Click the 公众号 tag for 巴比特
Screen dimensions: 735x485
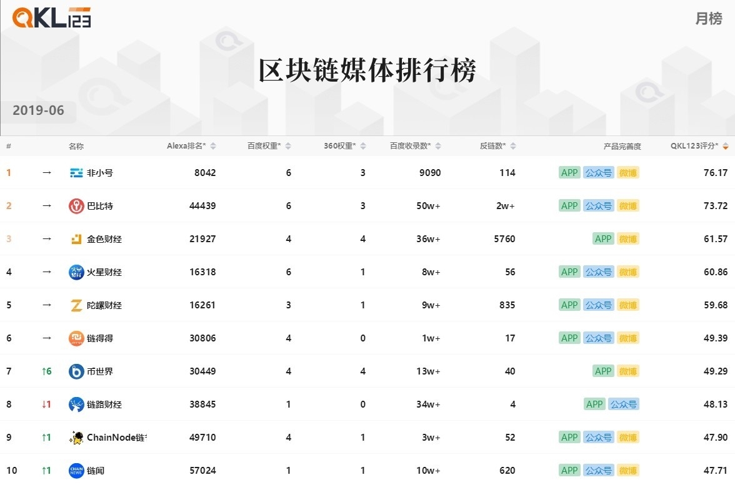(599, 206)
